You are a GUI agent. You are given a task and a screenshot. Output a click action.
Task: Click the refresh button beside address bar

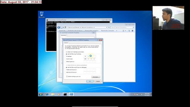tap(109, 27)
